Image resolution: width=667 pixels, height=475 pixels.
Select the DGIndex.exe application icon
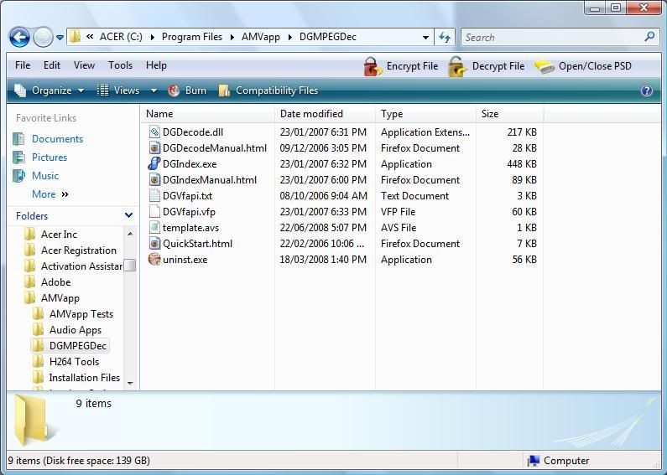154,164
